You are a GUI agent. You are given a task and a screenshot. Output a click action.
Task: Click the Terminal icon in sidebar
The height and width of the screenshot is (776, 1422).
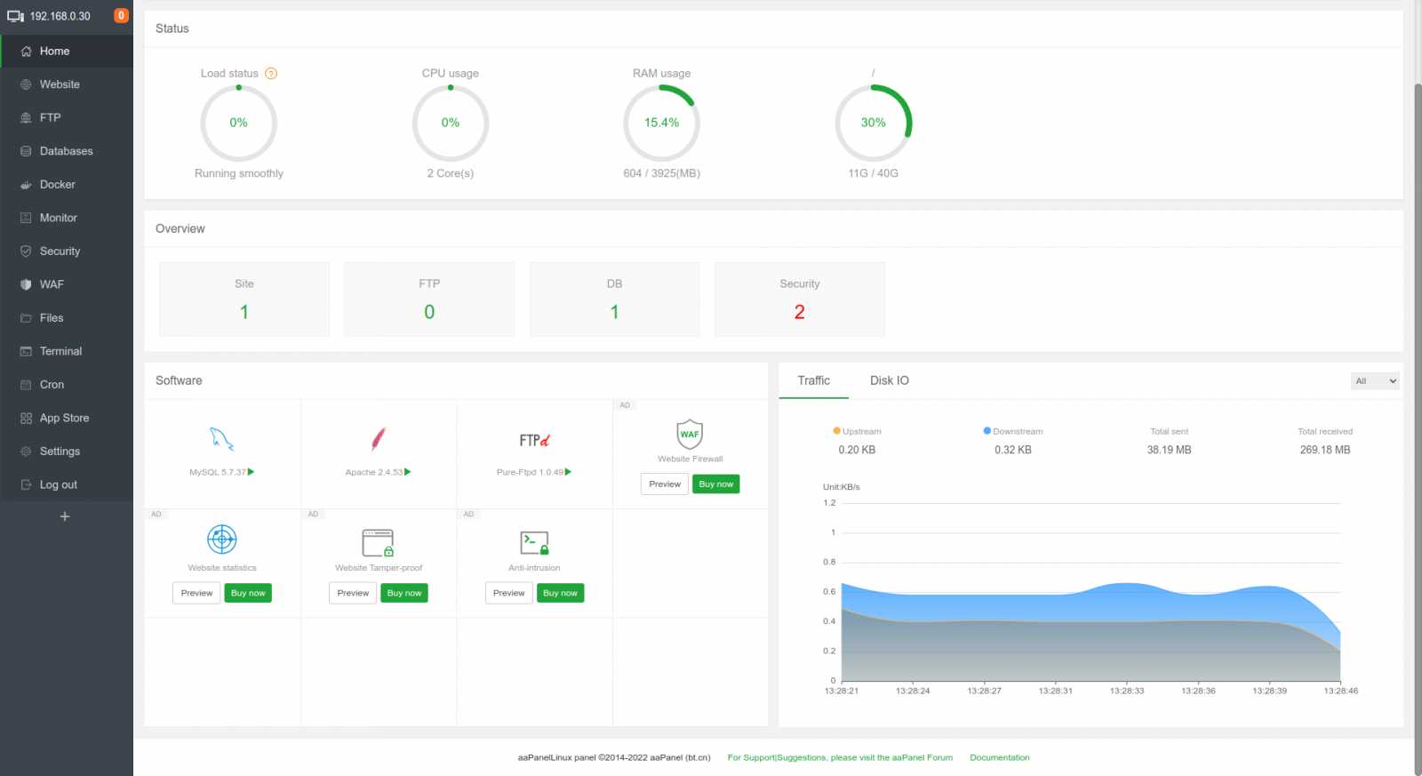(26, 351)
